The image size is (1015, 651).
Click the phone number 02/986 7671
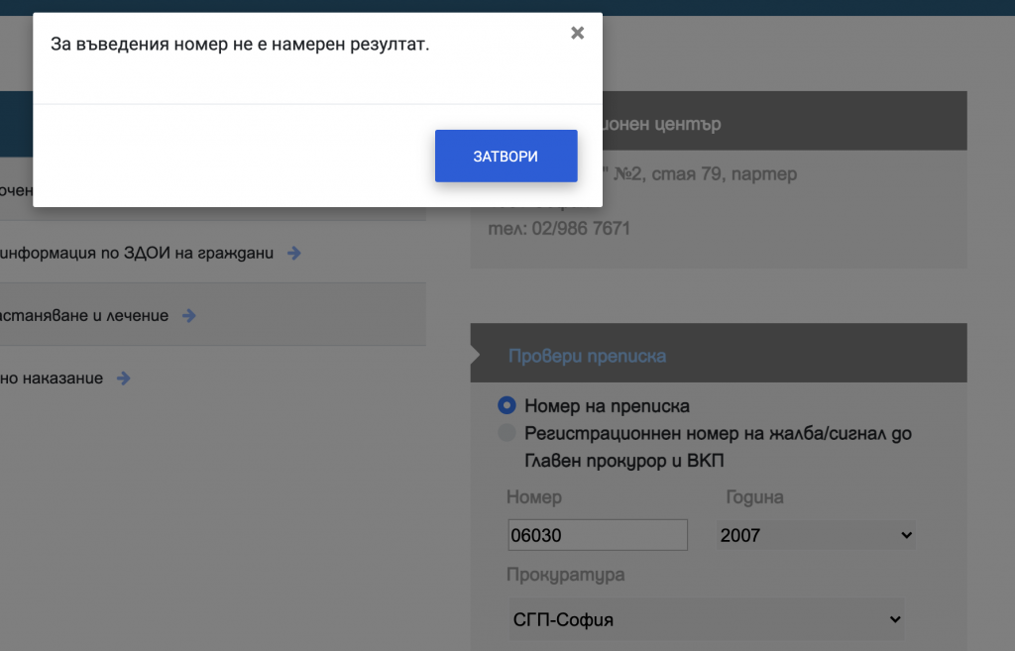click(x=580, y=229)
